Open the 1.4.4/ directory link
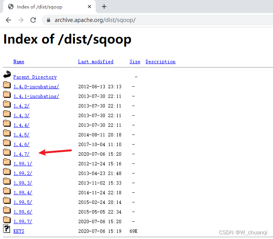Viewport: 273px width, 239px height. [x=22, y=125]
